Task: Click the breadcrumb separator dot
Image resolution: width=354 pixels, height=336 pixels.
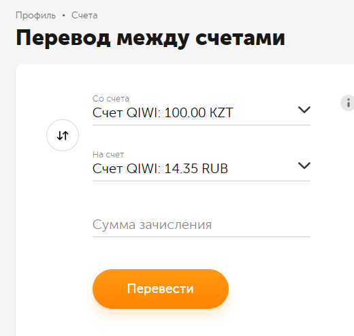Action: [x=64, y=16]
